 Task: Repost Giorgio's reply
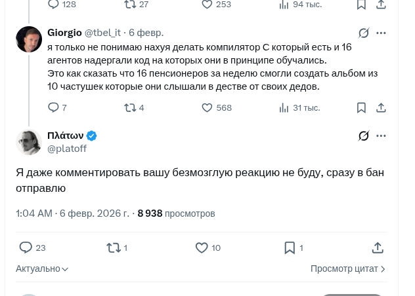129,107
